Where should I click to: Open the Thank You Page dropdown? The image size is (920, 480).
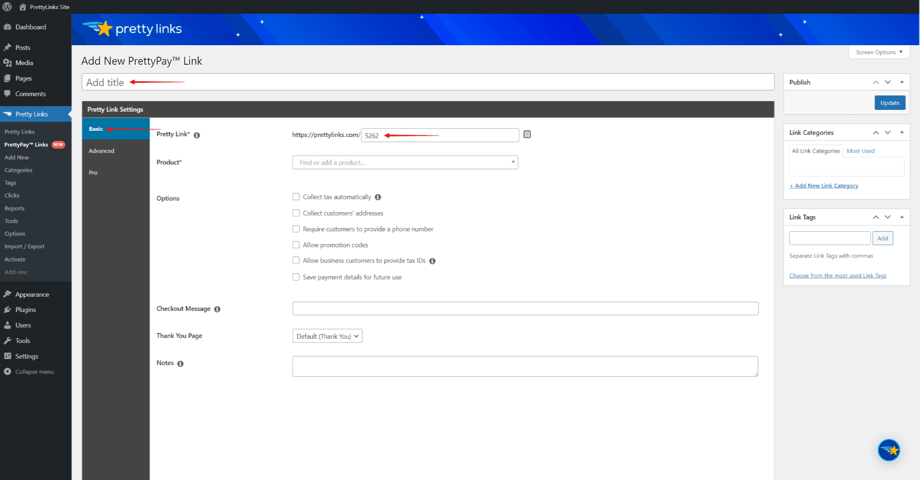click(x=327, y=336)
